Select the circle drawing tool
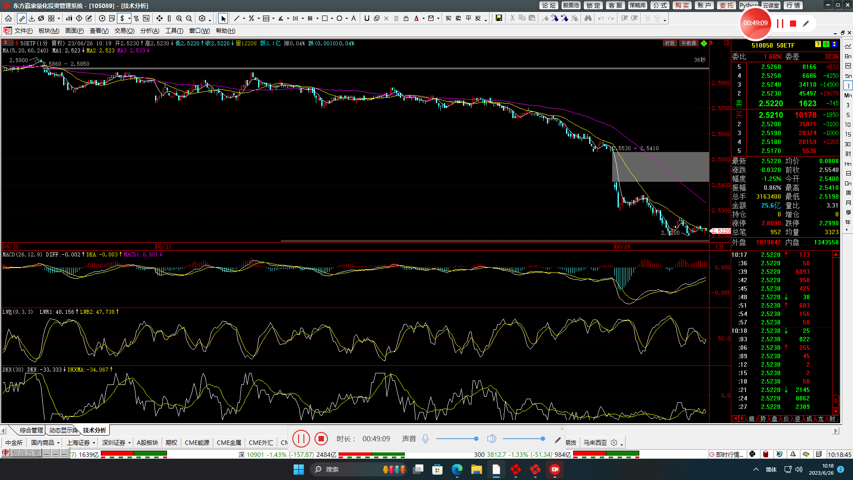Viewport: 853px width, 480px height. [x=339, y=18]
